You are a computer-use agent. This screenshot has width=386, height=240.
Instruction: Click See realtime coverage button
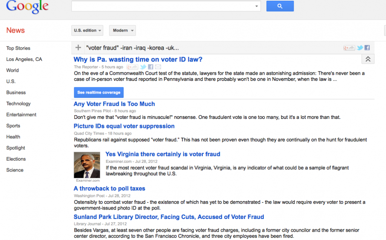tap(99, 93)
